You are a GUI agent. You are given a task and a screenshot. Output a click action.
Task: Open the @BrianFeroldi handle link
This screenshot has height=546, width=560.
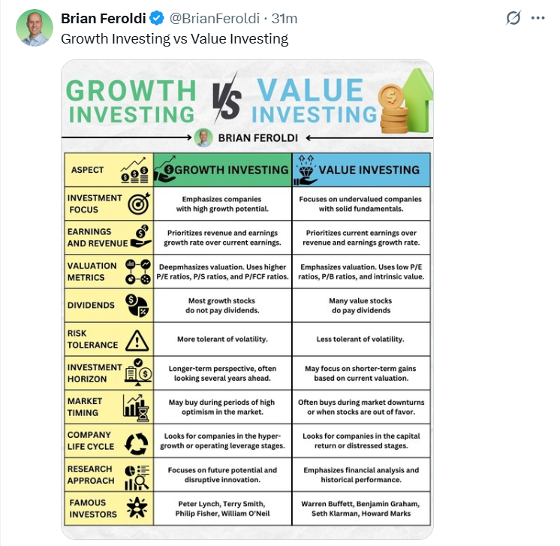point(214,18)
